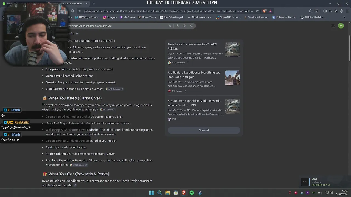This screenshot has width=351, height=197.
Task: Toggle the browser sidebar panel
Action: point(325,11)
